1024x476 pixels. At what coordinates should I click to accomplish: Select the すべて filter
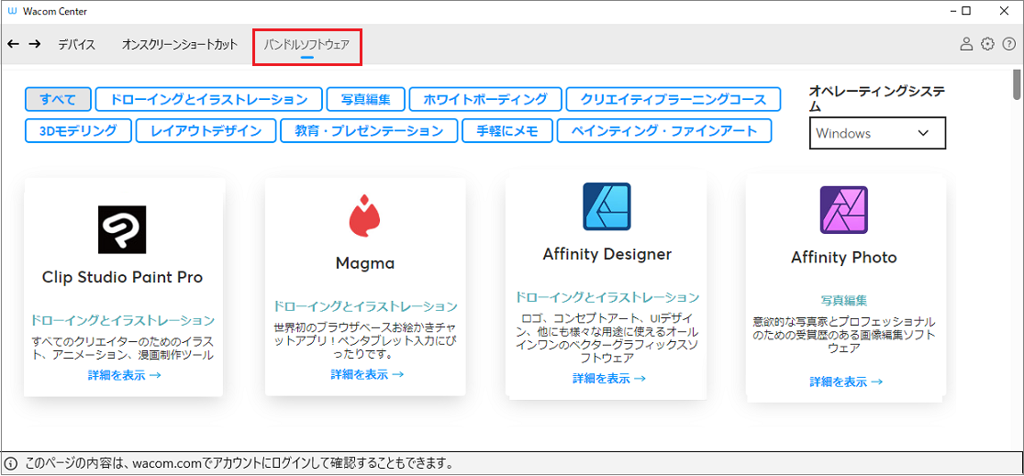(58, 100)
